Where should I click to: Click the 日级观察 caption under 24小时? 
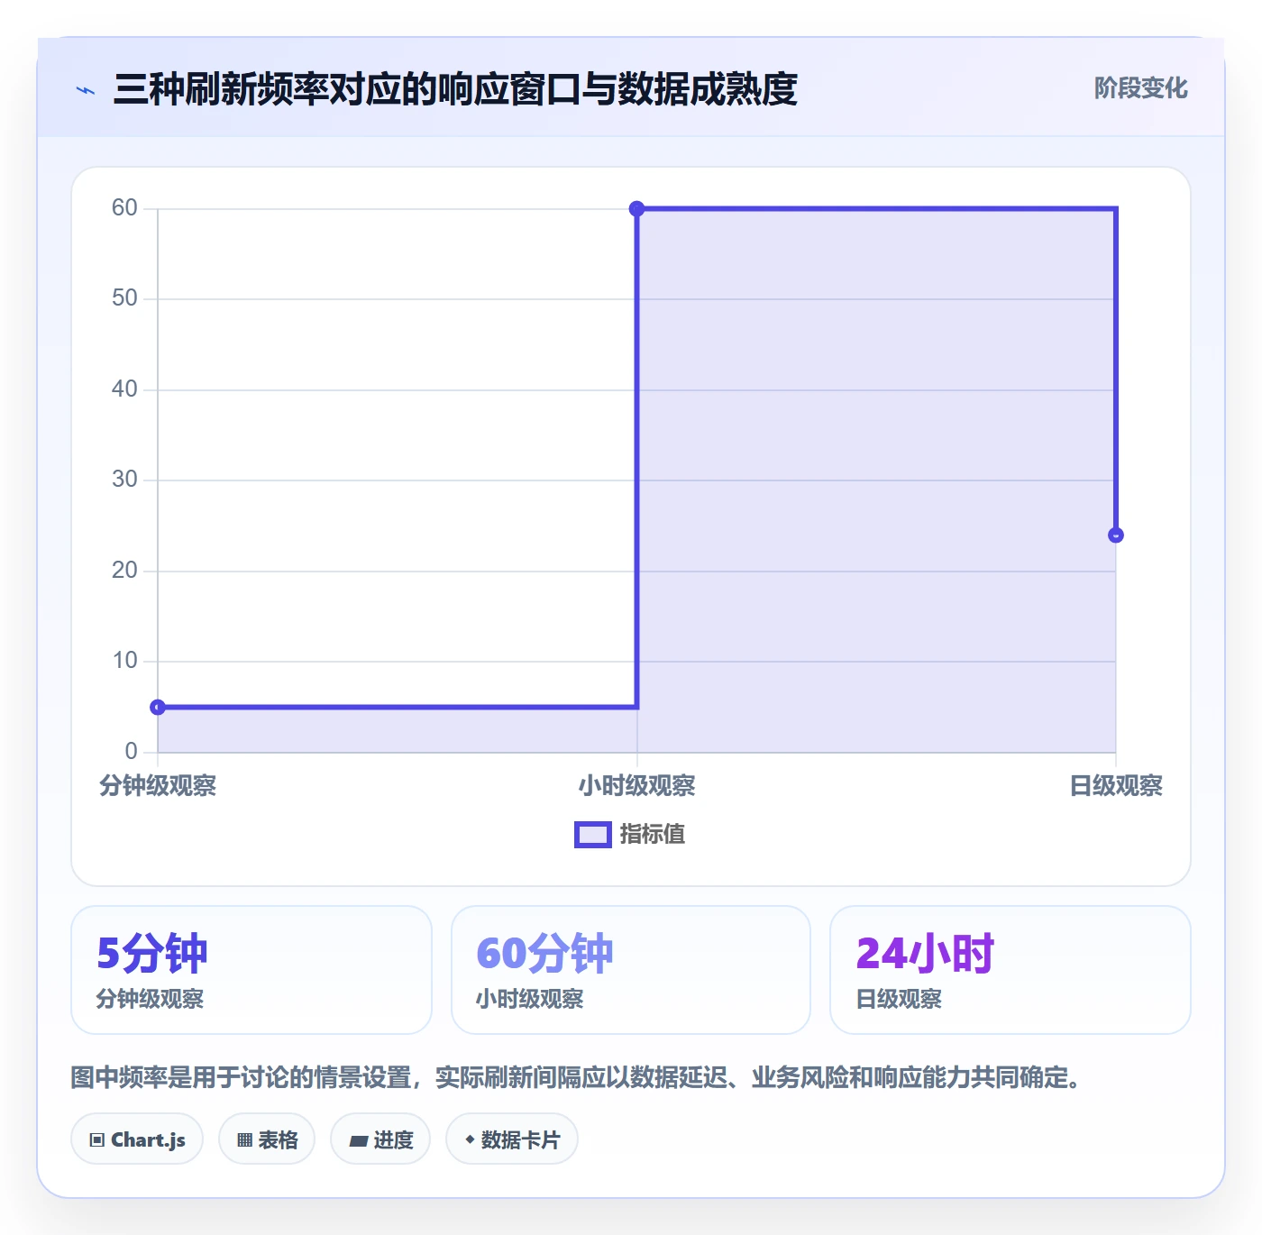(x=899, y=999)
